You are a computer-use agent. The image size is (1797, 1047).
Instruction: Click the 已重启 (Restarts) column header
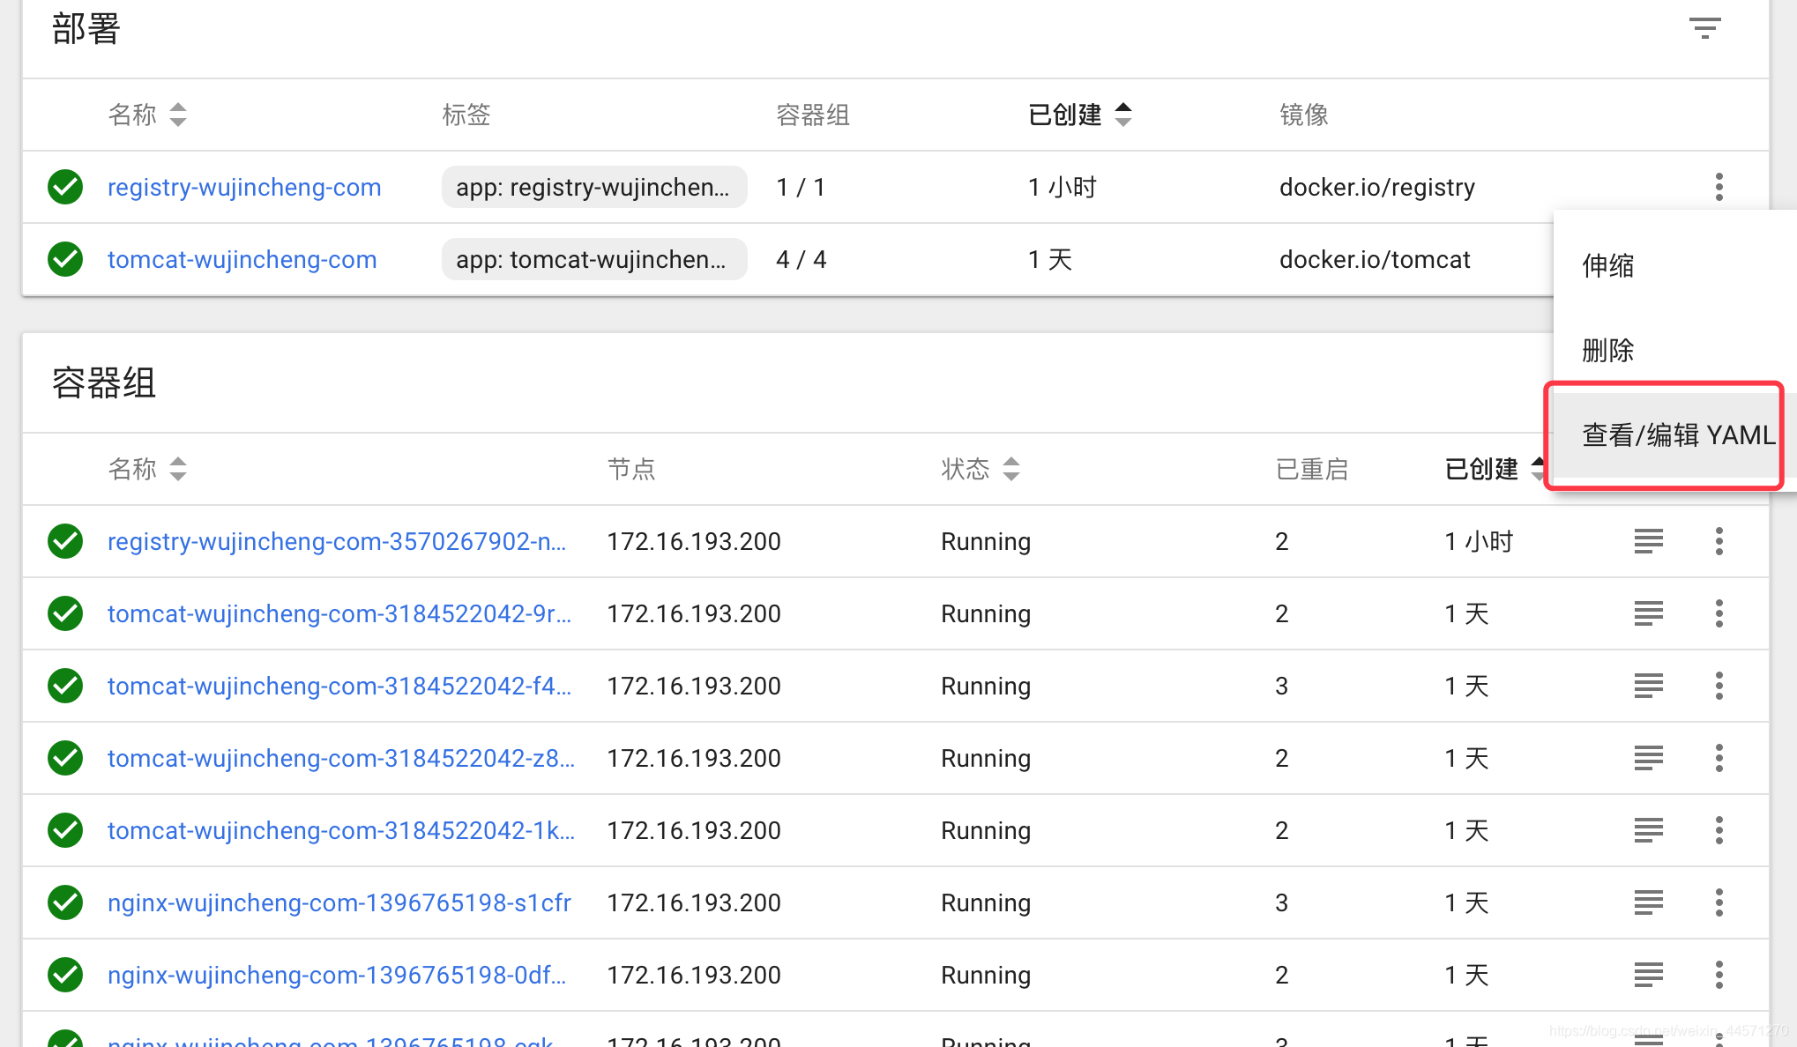[x=1311, y=469]
